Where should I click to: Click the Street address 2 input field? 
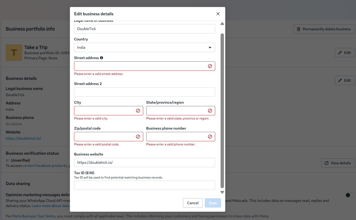pyautogui.click(x=144, y=92)
